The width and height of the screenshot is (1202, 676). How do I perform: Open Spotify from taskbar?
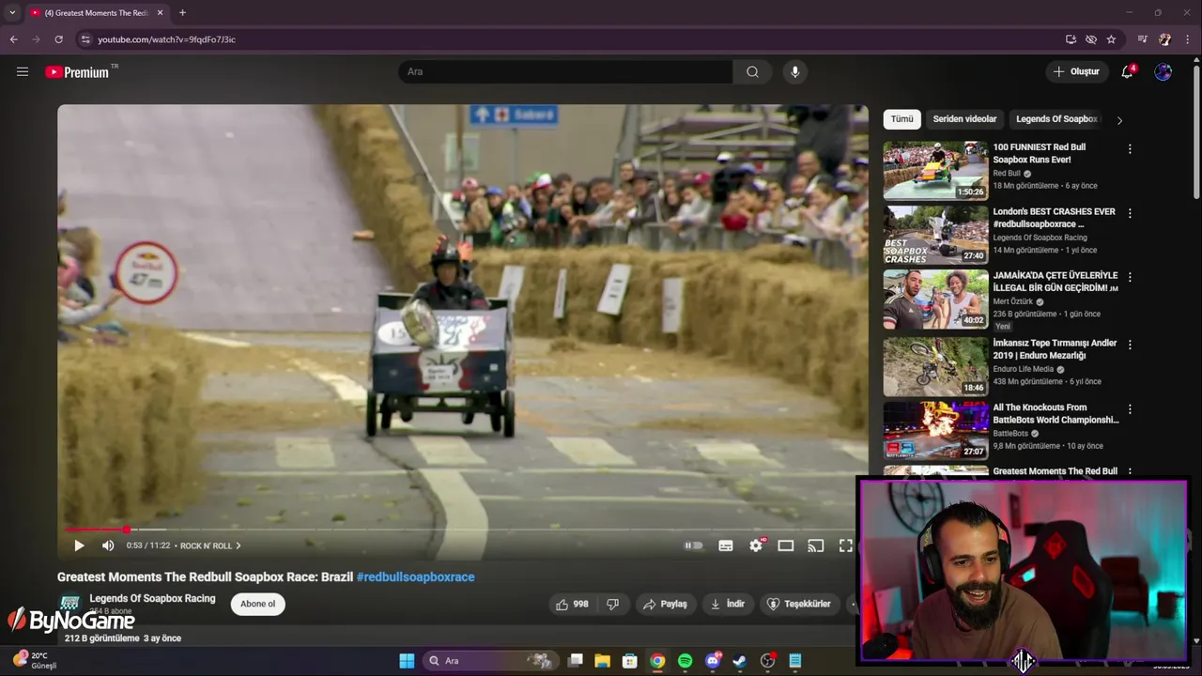coord(686,661)
